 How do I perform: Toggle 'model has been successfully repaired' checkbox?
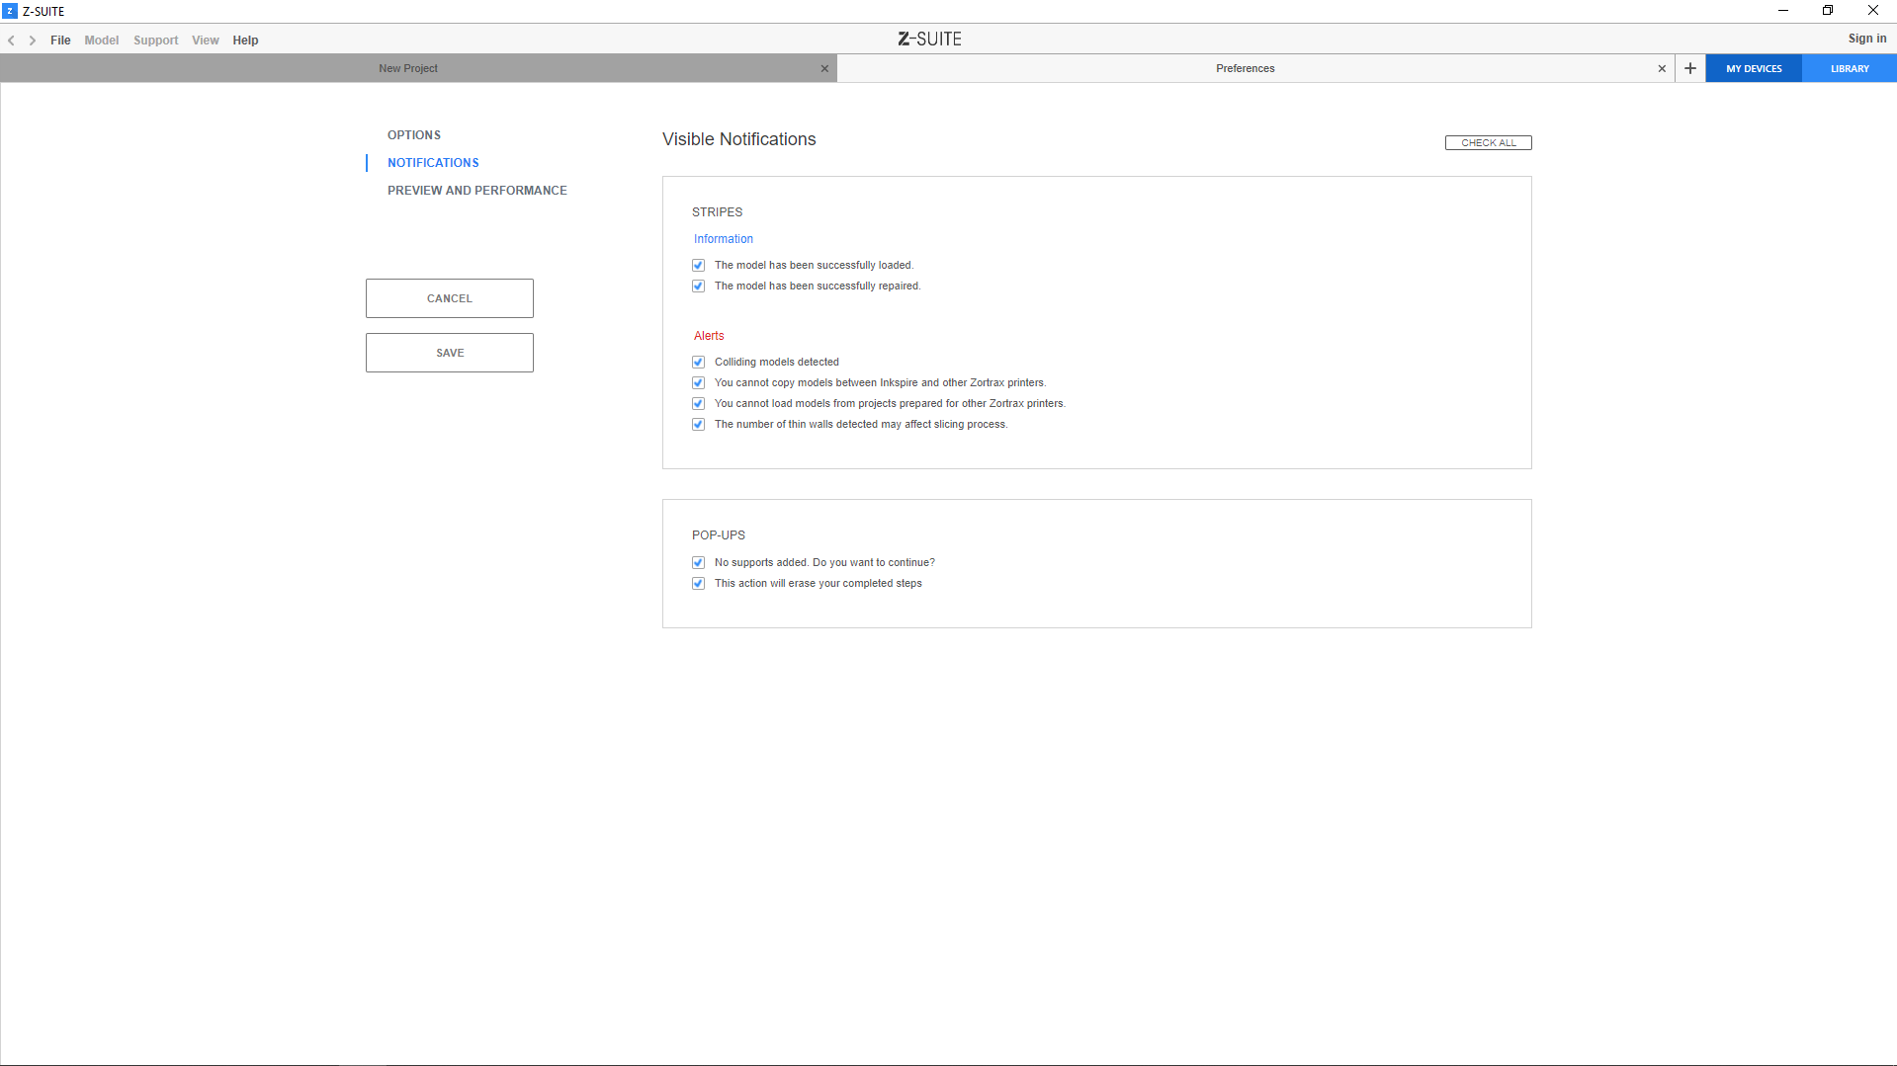[699, 286]
